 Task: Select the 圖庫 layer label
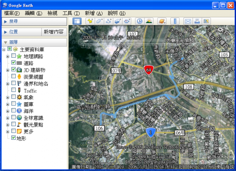[28, 104]
